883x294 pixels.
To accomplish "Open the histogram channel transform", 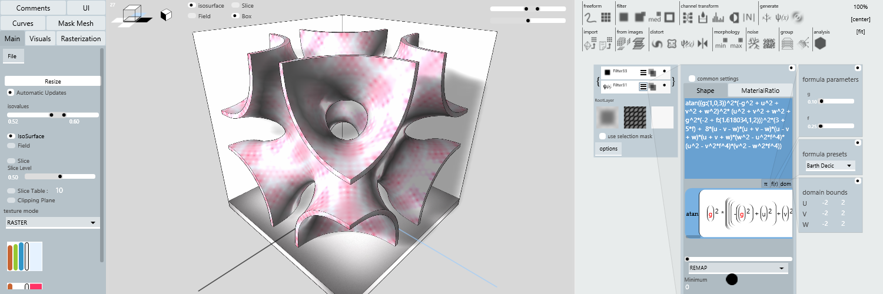I will tap(718, 18).
